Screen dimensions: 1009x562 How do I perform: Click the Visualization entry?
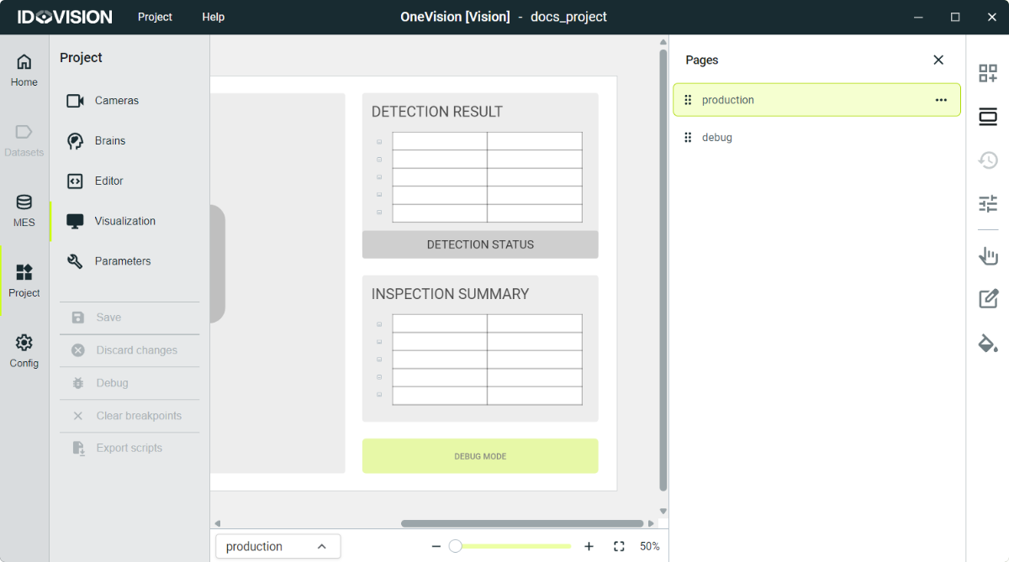click(x=127, y=220)
